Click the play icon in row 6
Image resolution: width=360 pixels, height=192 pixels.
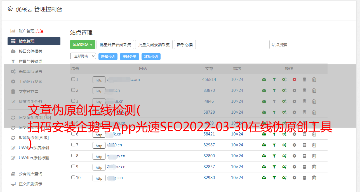pos(294,134)
